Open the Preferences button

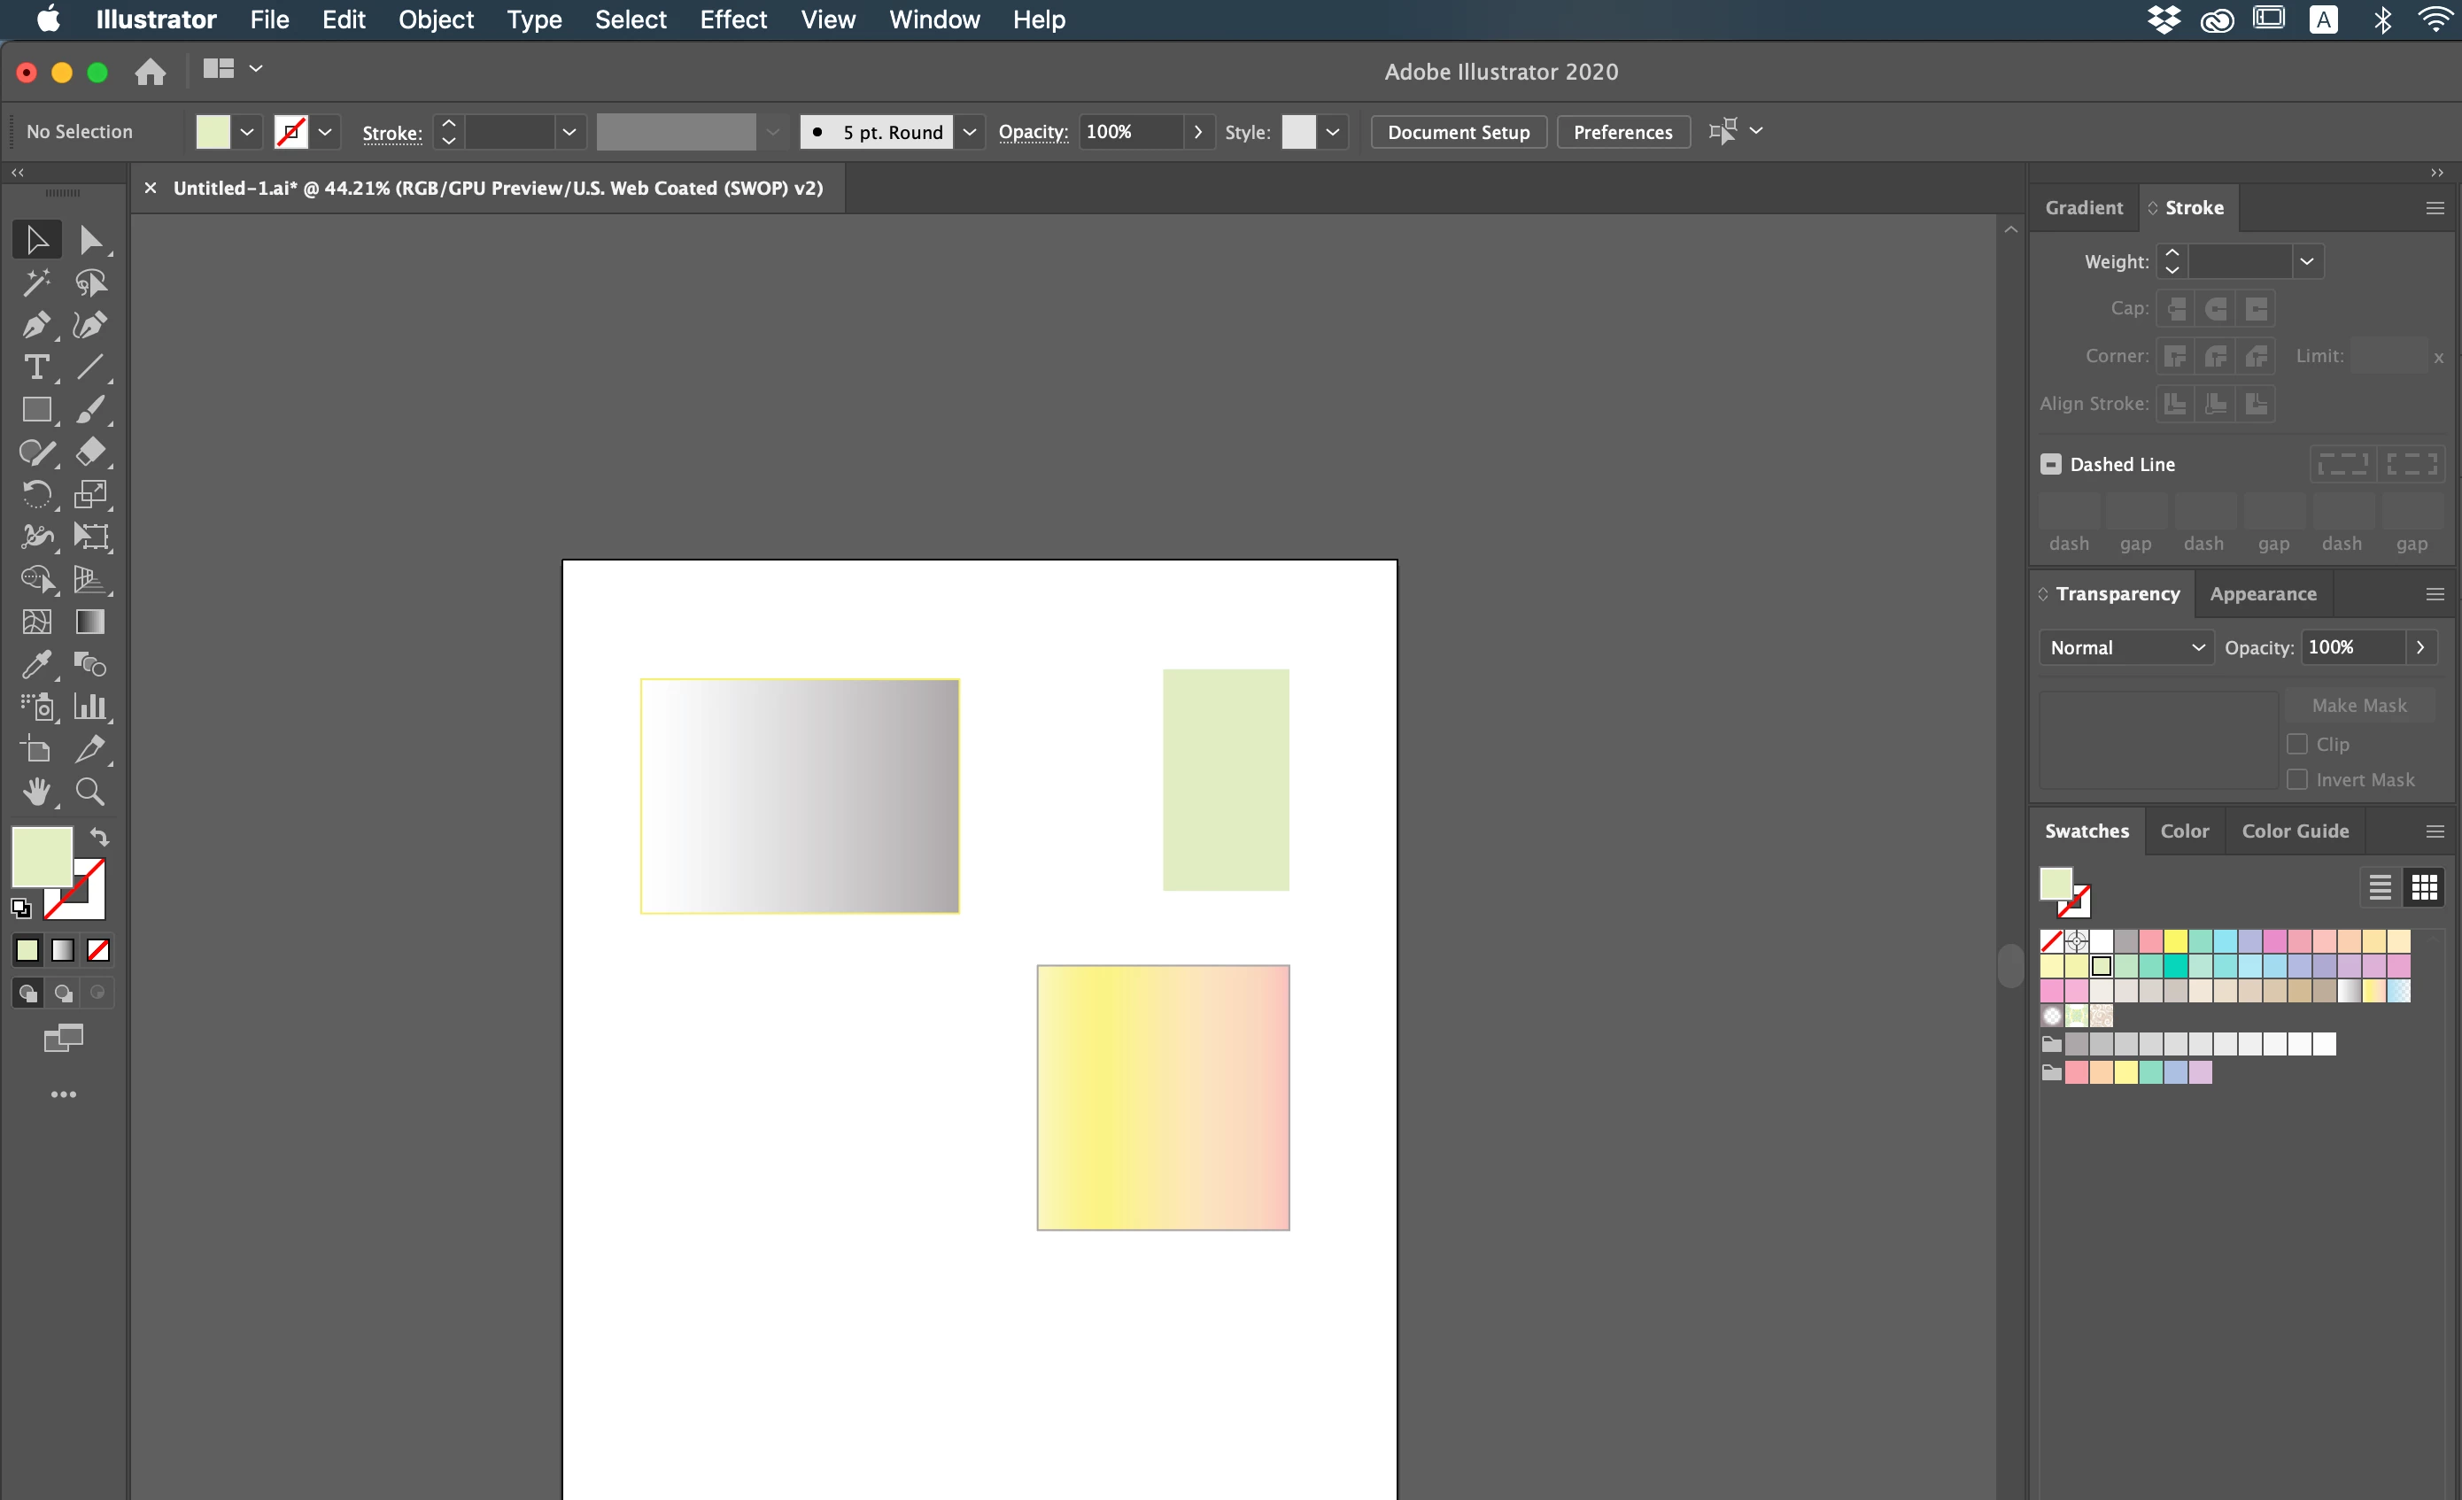pos(1622,132)
